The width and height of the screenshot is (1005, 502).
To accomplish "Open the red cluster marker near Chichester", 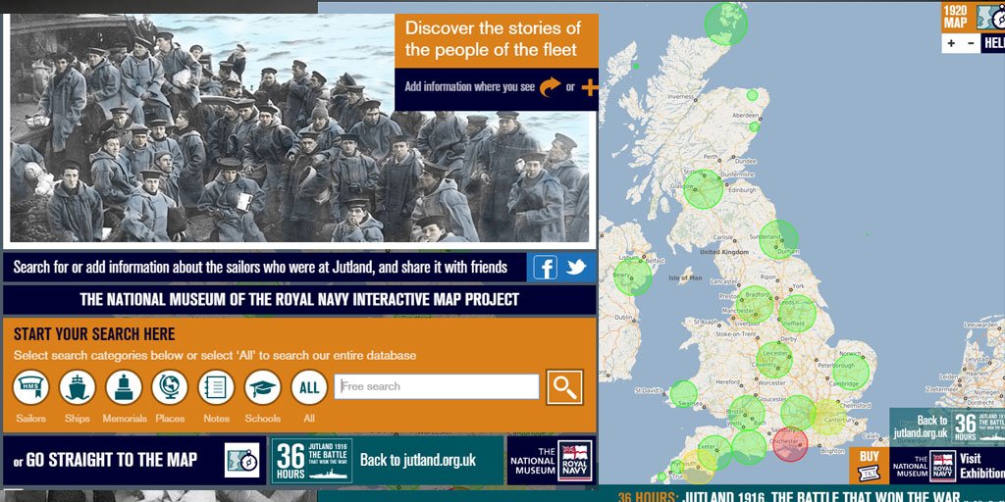I will click(x=790, y=444).
